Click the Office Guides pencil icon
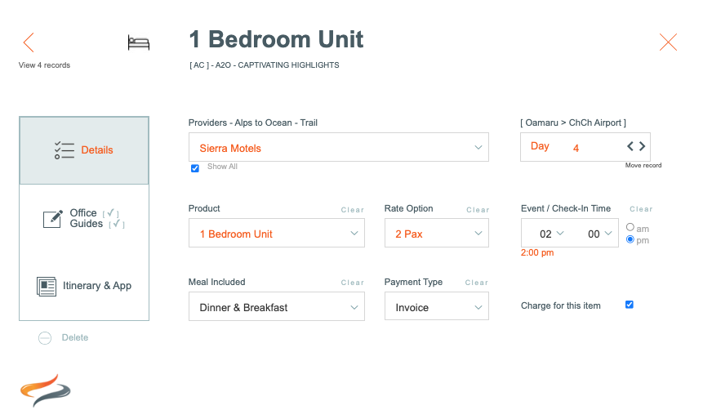 coord(53,219)
